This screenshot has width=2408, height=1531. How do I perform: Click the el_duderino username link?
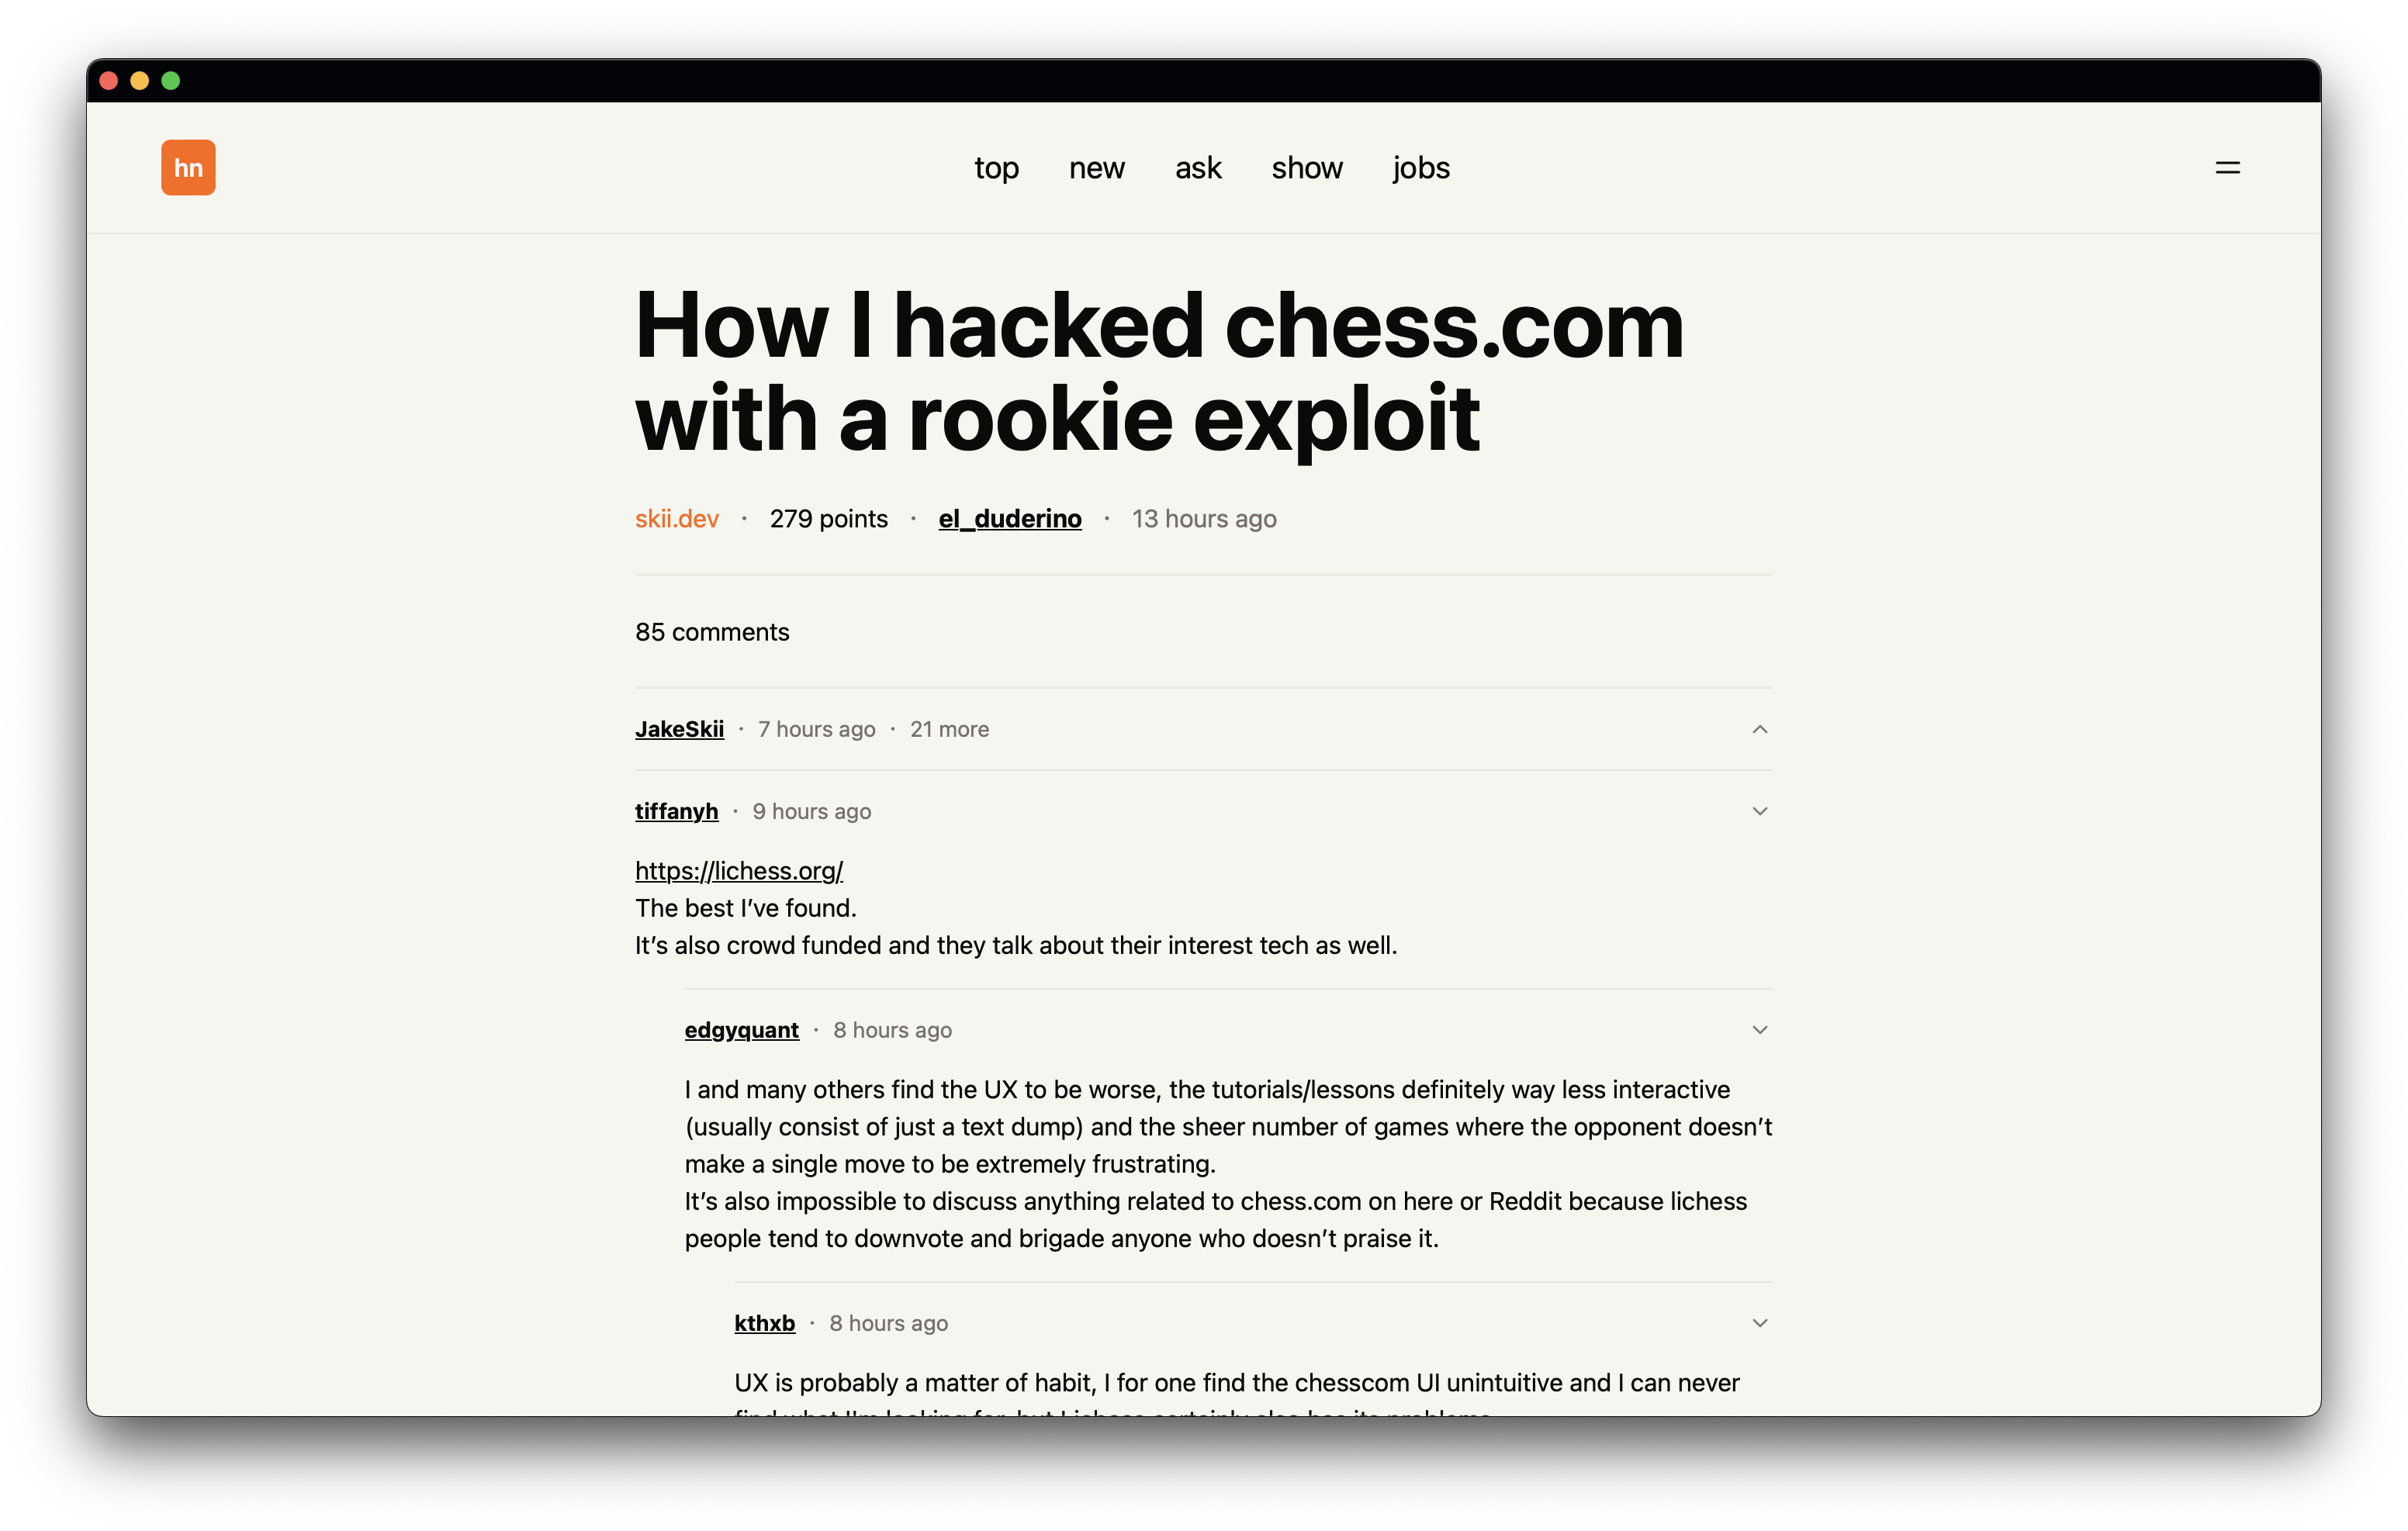1009,517
